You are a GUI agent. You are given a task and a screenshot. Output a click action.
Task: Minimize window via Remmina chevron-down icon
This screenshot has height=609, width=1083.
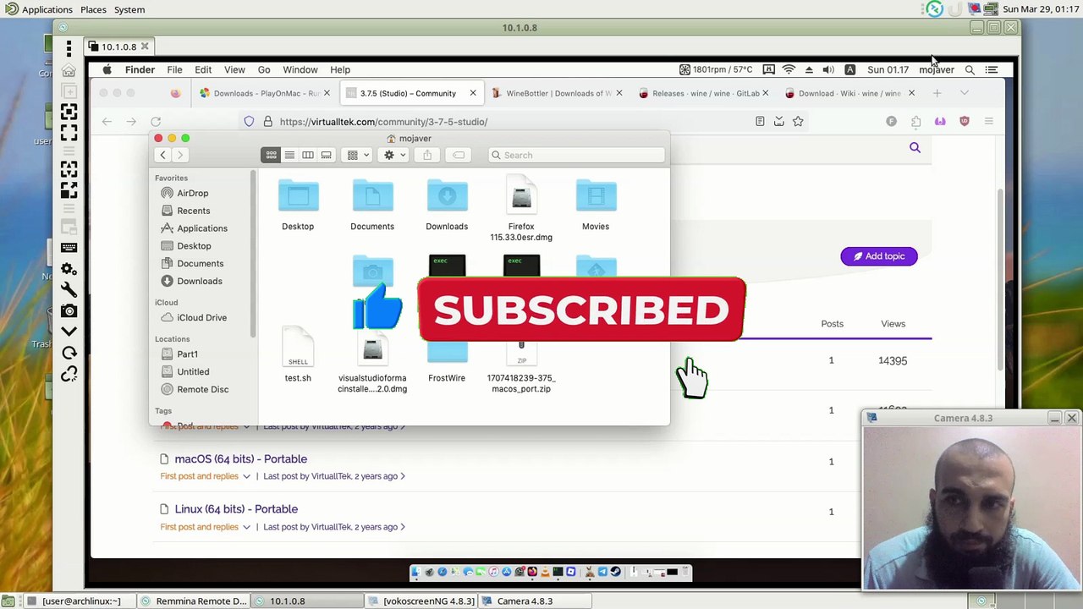pos(69,332)
